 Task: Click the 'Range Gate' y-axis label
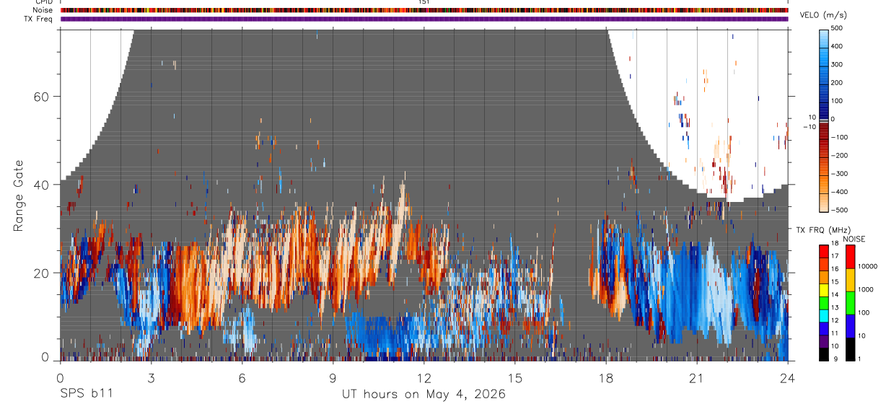(x=18, y=196)
